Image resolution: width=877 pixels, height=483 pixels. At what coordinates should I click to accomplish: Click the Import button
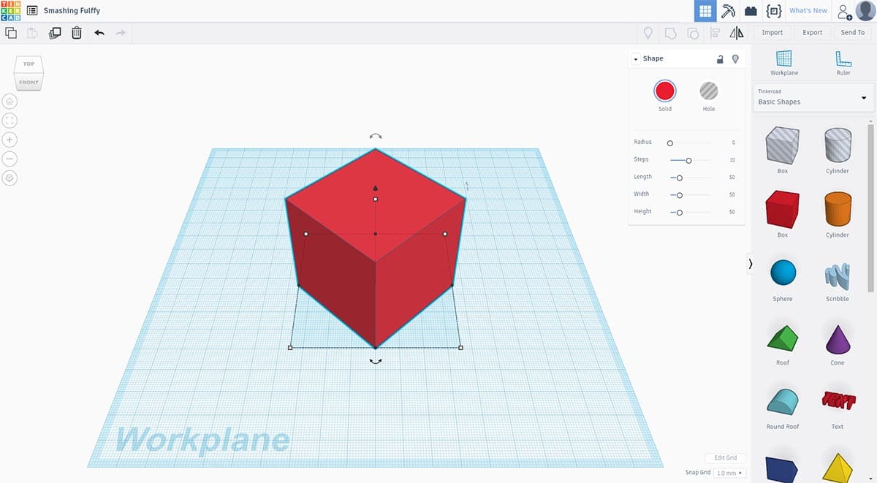point(772,33)
